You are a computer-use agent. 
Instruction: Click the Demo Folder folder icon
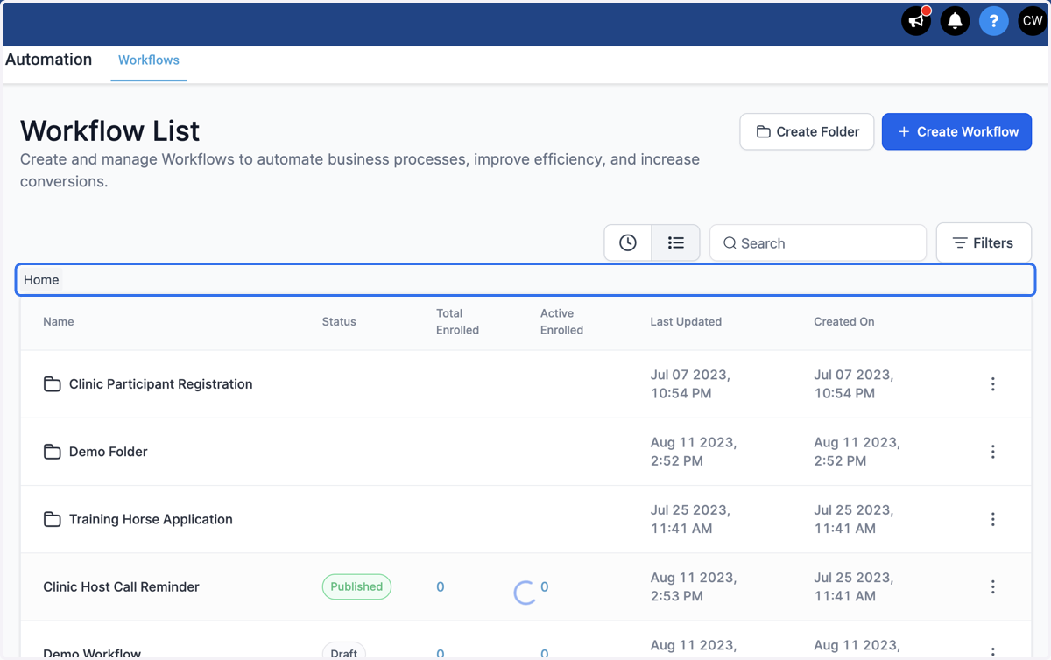click(x=52, y=452)
